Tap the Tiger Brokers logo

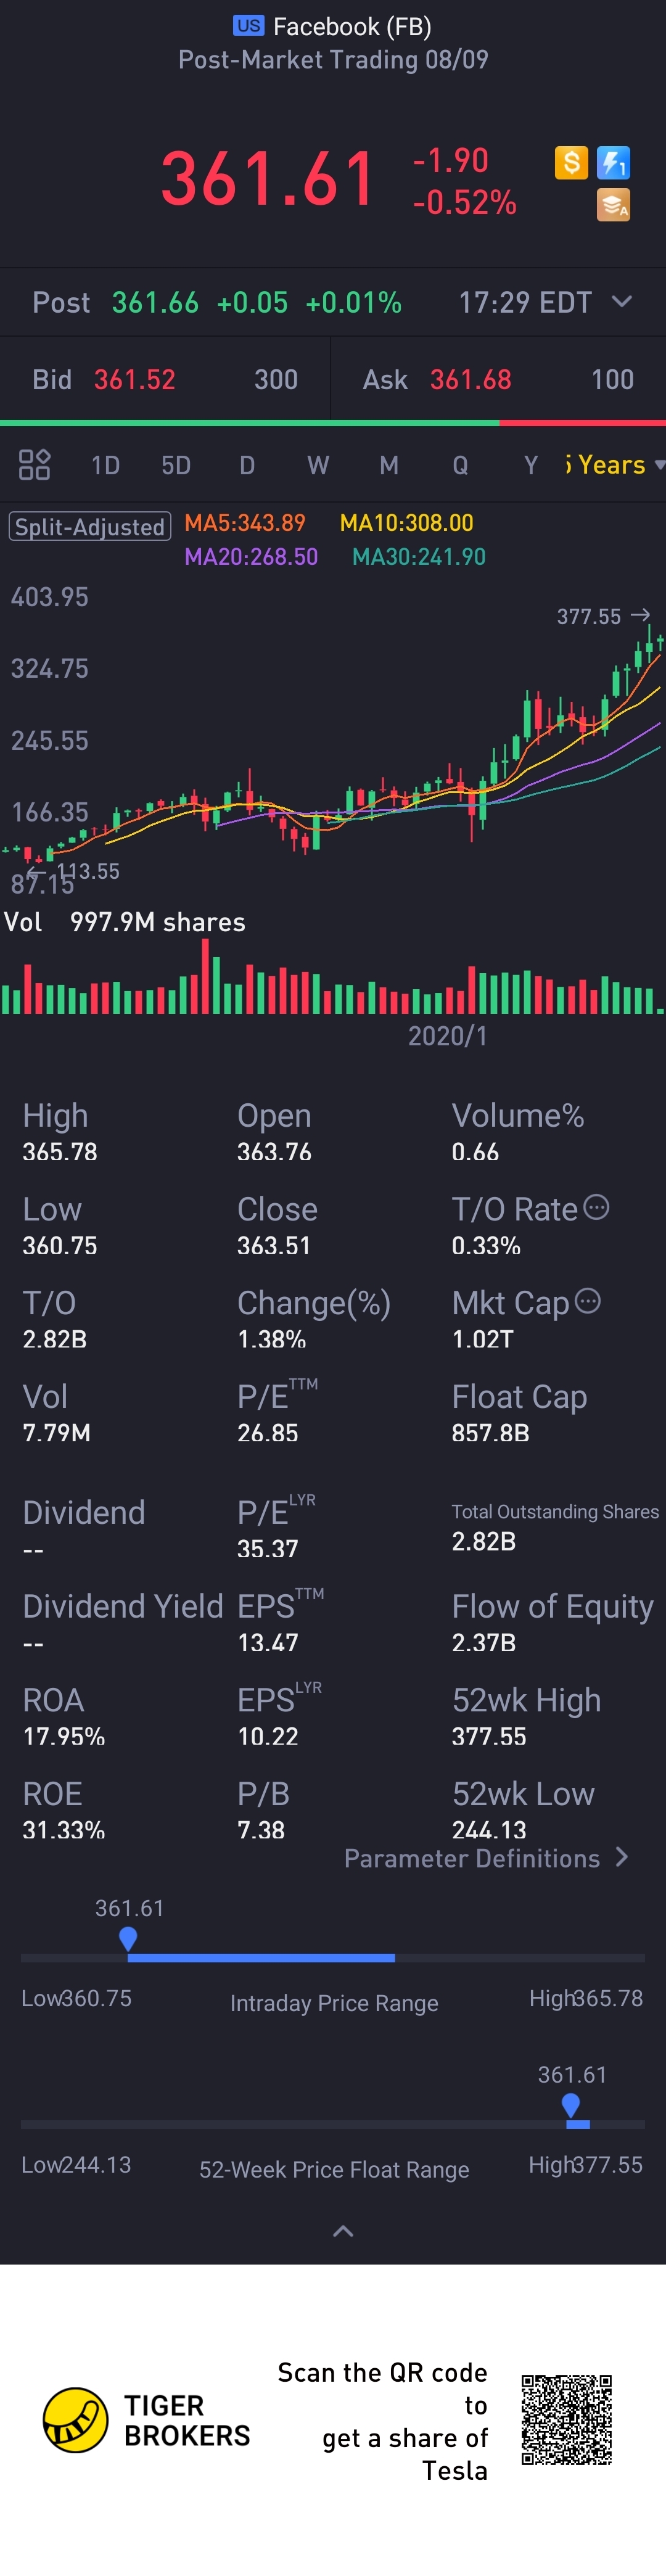click(x=75, y=2420)
